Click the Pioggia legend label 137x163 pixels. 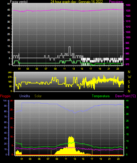[5, 96]
